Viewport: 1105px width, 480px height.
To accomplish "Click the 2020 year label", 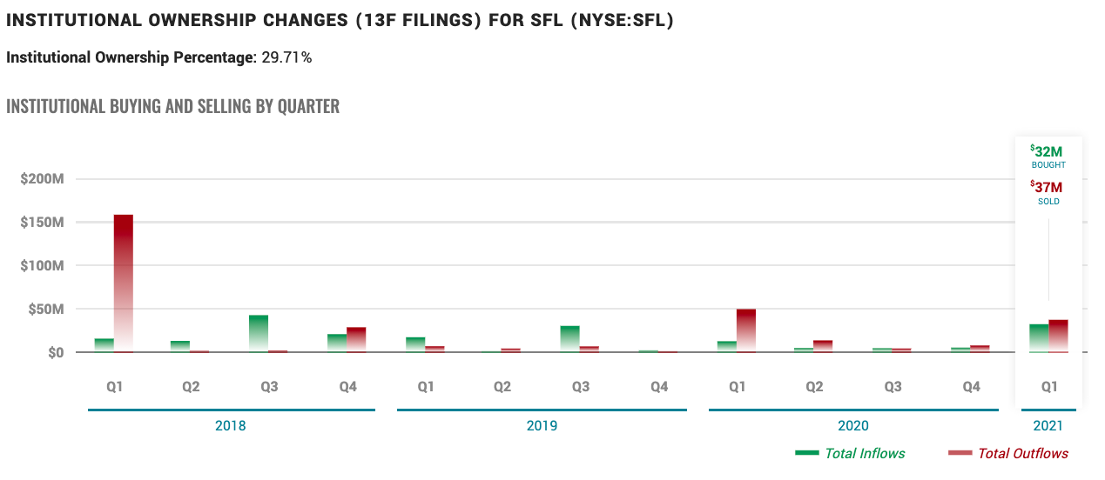I will 852,426.
